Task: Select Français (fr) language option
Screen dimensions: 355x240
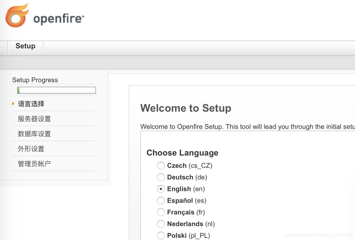Action: point(161,212)
